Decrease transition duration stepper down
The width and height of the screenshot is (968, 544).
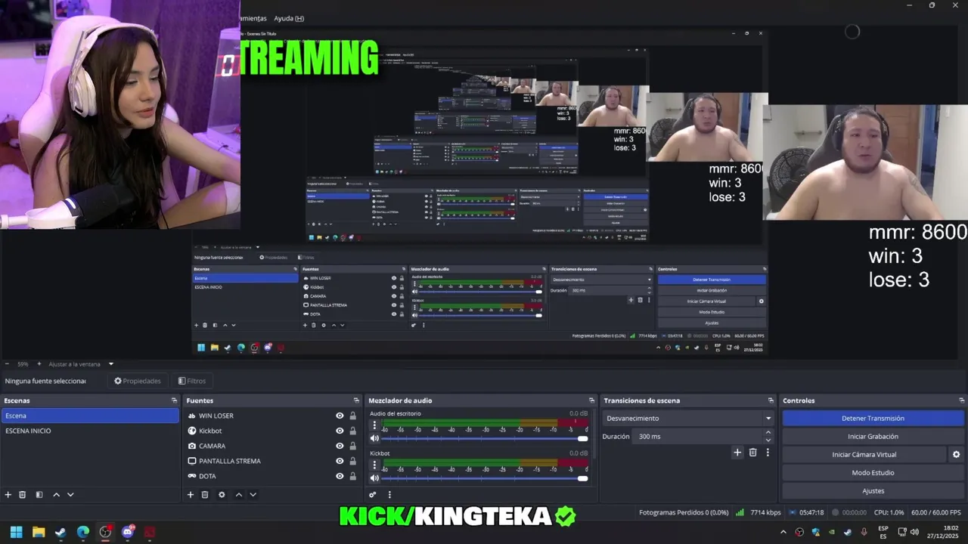768,440
